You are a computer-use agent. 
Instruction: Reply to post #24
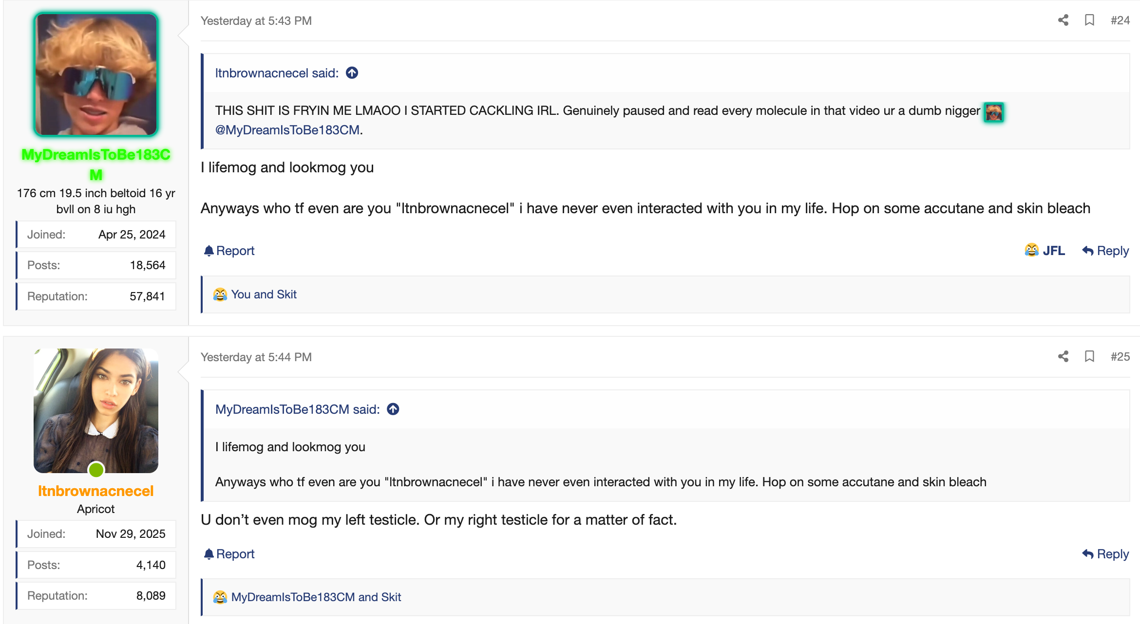(1105, 251)
